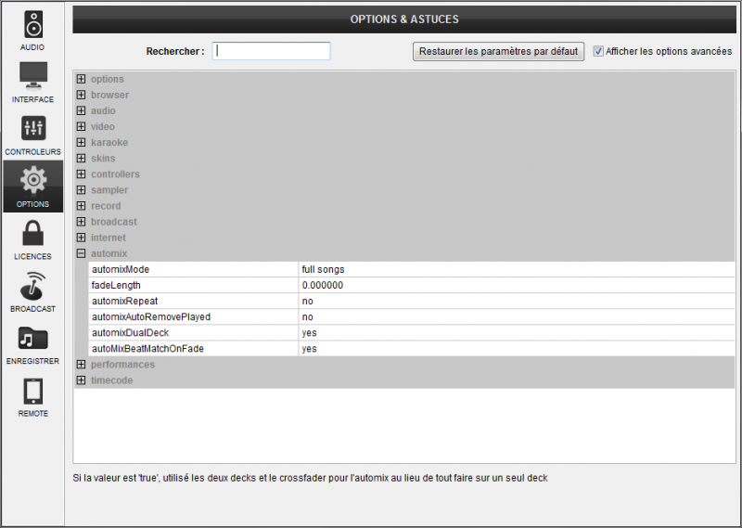The image size is (742, 528).
Task: Open the Licences padlock icon
Action: coord(32,234)
